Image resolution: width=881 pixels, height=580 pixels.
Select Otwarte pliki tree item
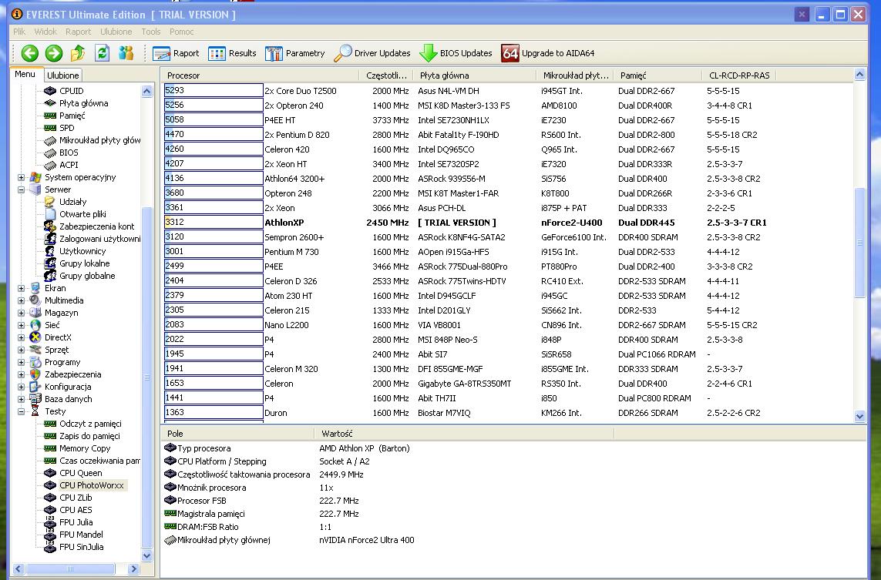click(x=82, y=214)
